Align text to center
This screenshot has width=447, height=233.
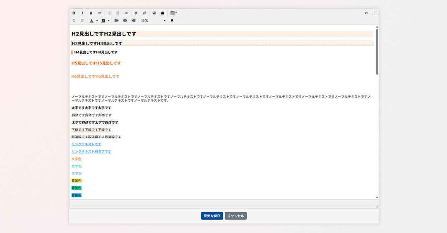click(x=125, y=21)
